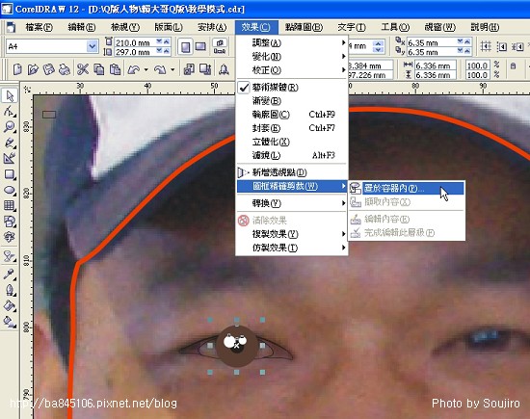Expand the 變化(N) submenu
The height and width of the screenshot is (419, 530).
292,57
